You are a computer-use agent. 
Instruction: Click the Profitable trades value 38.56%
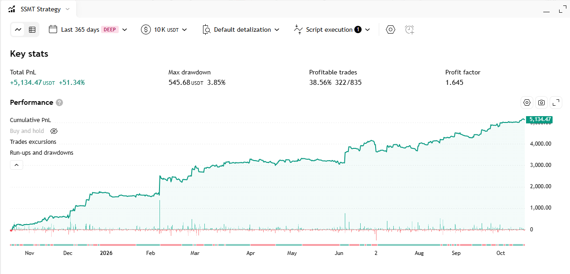click(320, 83)
